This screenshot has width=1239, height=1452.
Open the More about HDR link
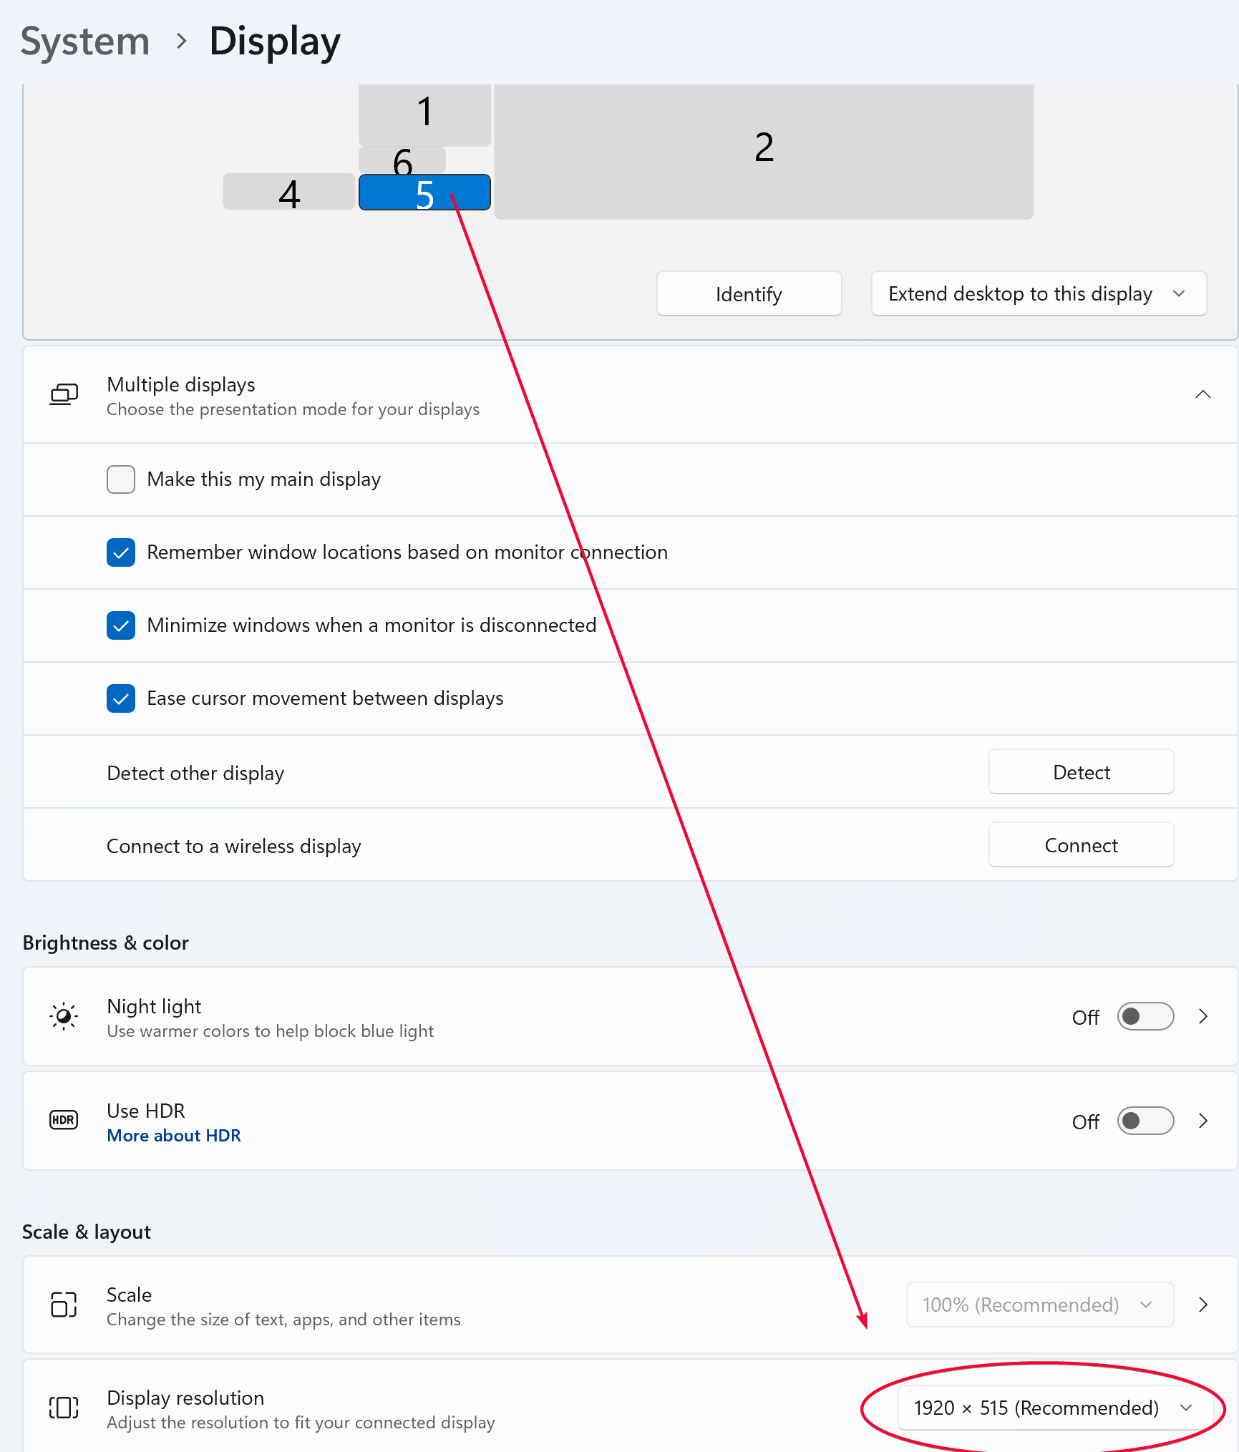click(174, 1136)
